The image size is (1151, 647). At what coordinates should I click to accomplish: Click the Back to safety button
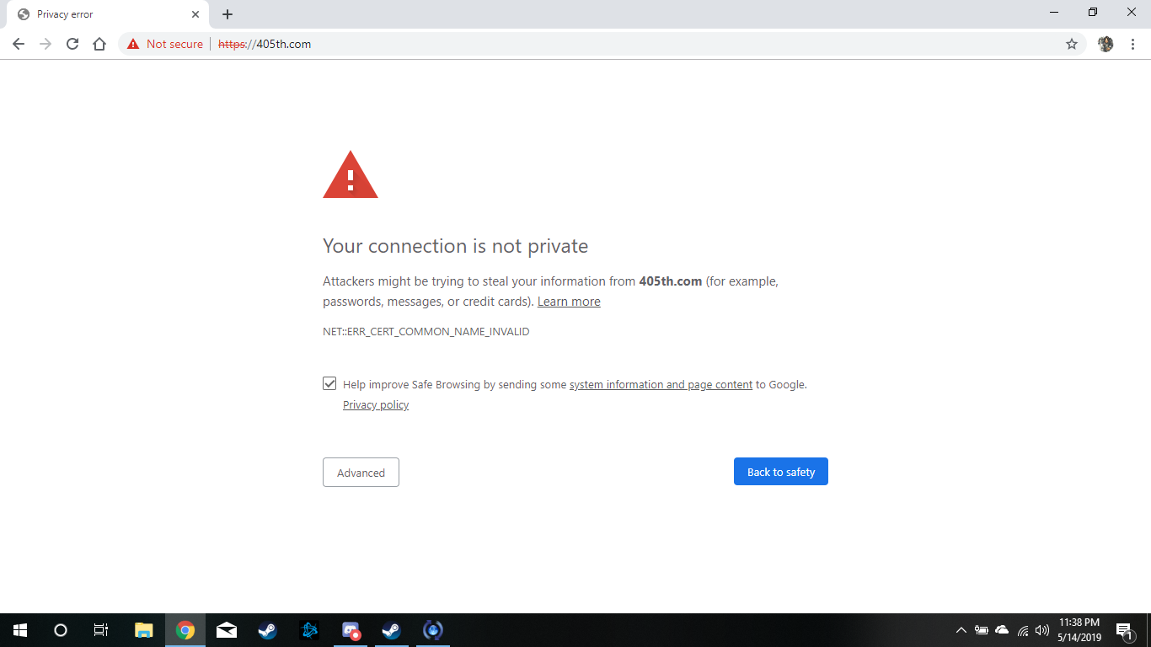click(781, 472)
